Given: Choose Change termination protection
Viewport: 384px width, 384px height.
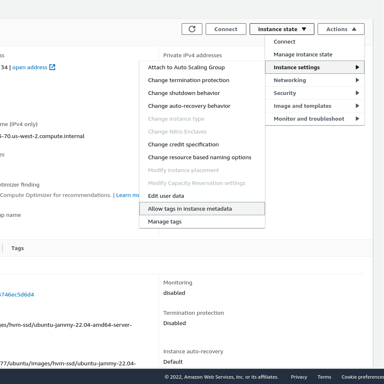Looking at the screenshot, I should coord(189,80).
